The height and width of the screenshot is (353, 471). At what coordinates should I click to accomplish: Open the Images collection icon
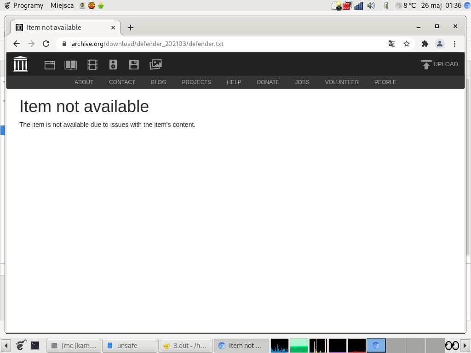155,64
